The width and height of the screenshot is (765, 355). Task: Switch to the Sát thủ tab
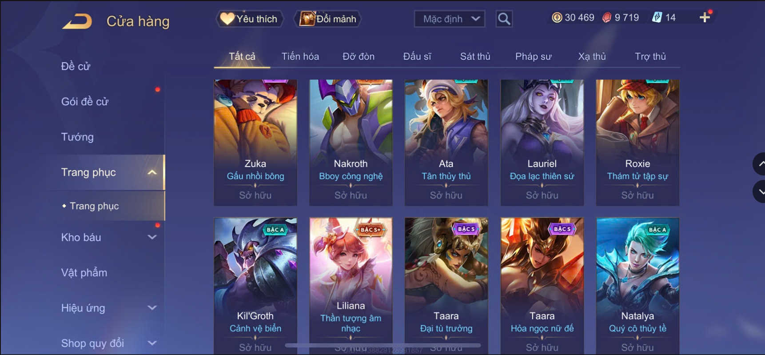tap(475, 57)
